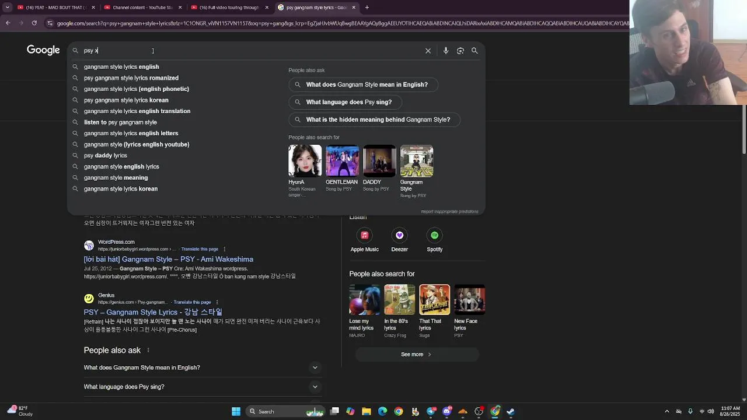Click Report inappropriate predictions link

pyautogui.click(x=449, y=211)
